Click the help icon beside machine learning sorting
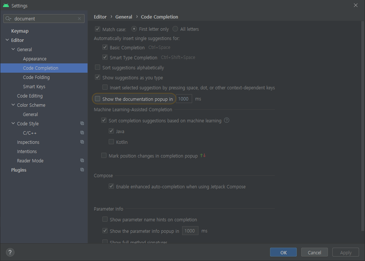Screen dimensions: 365x261 (226, 120)
